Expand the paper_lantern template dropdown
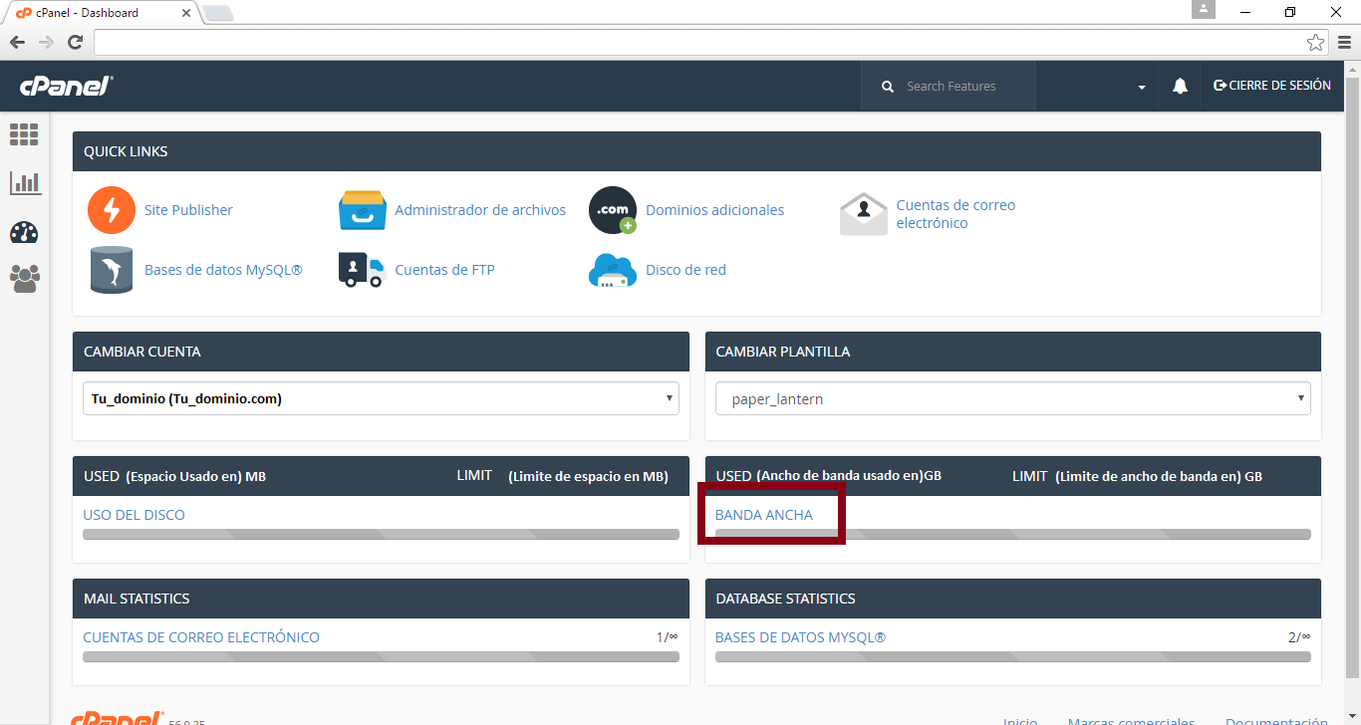Viewport: 1361px width, 725px height. pos(1012,398)
